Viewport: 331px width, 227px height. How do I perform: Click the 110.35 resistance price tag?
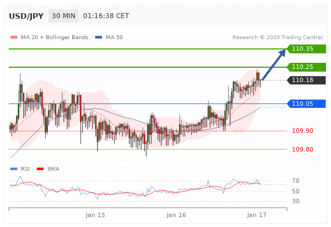[306, 49]
